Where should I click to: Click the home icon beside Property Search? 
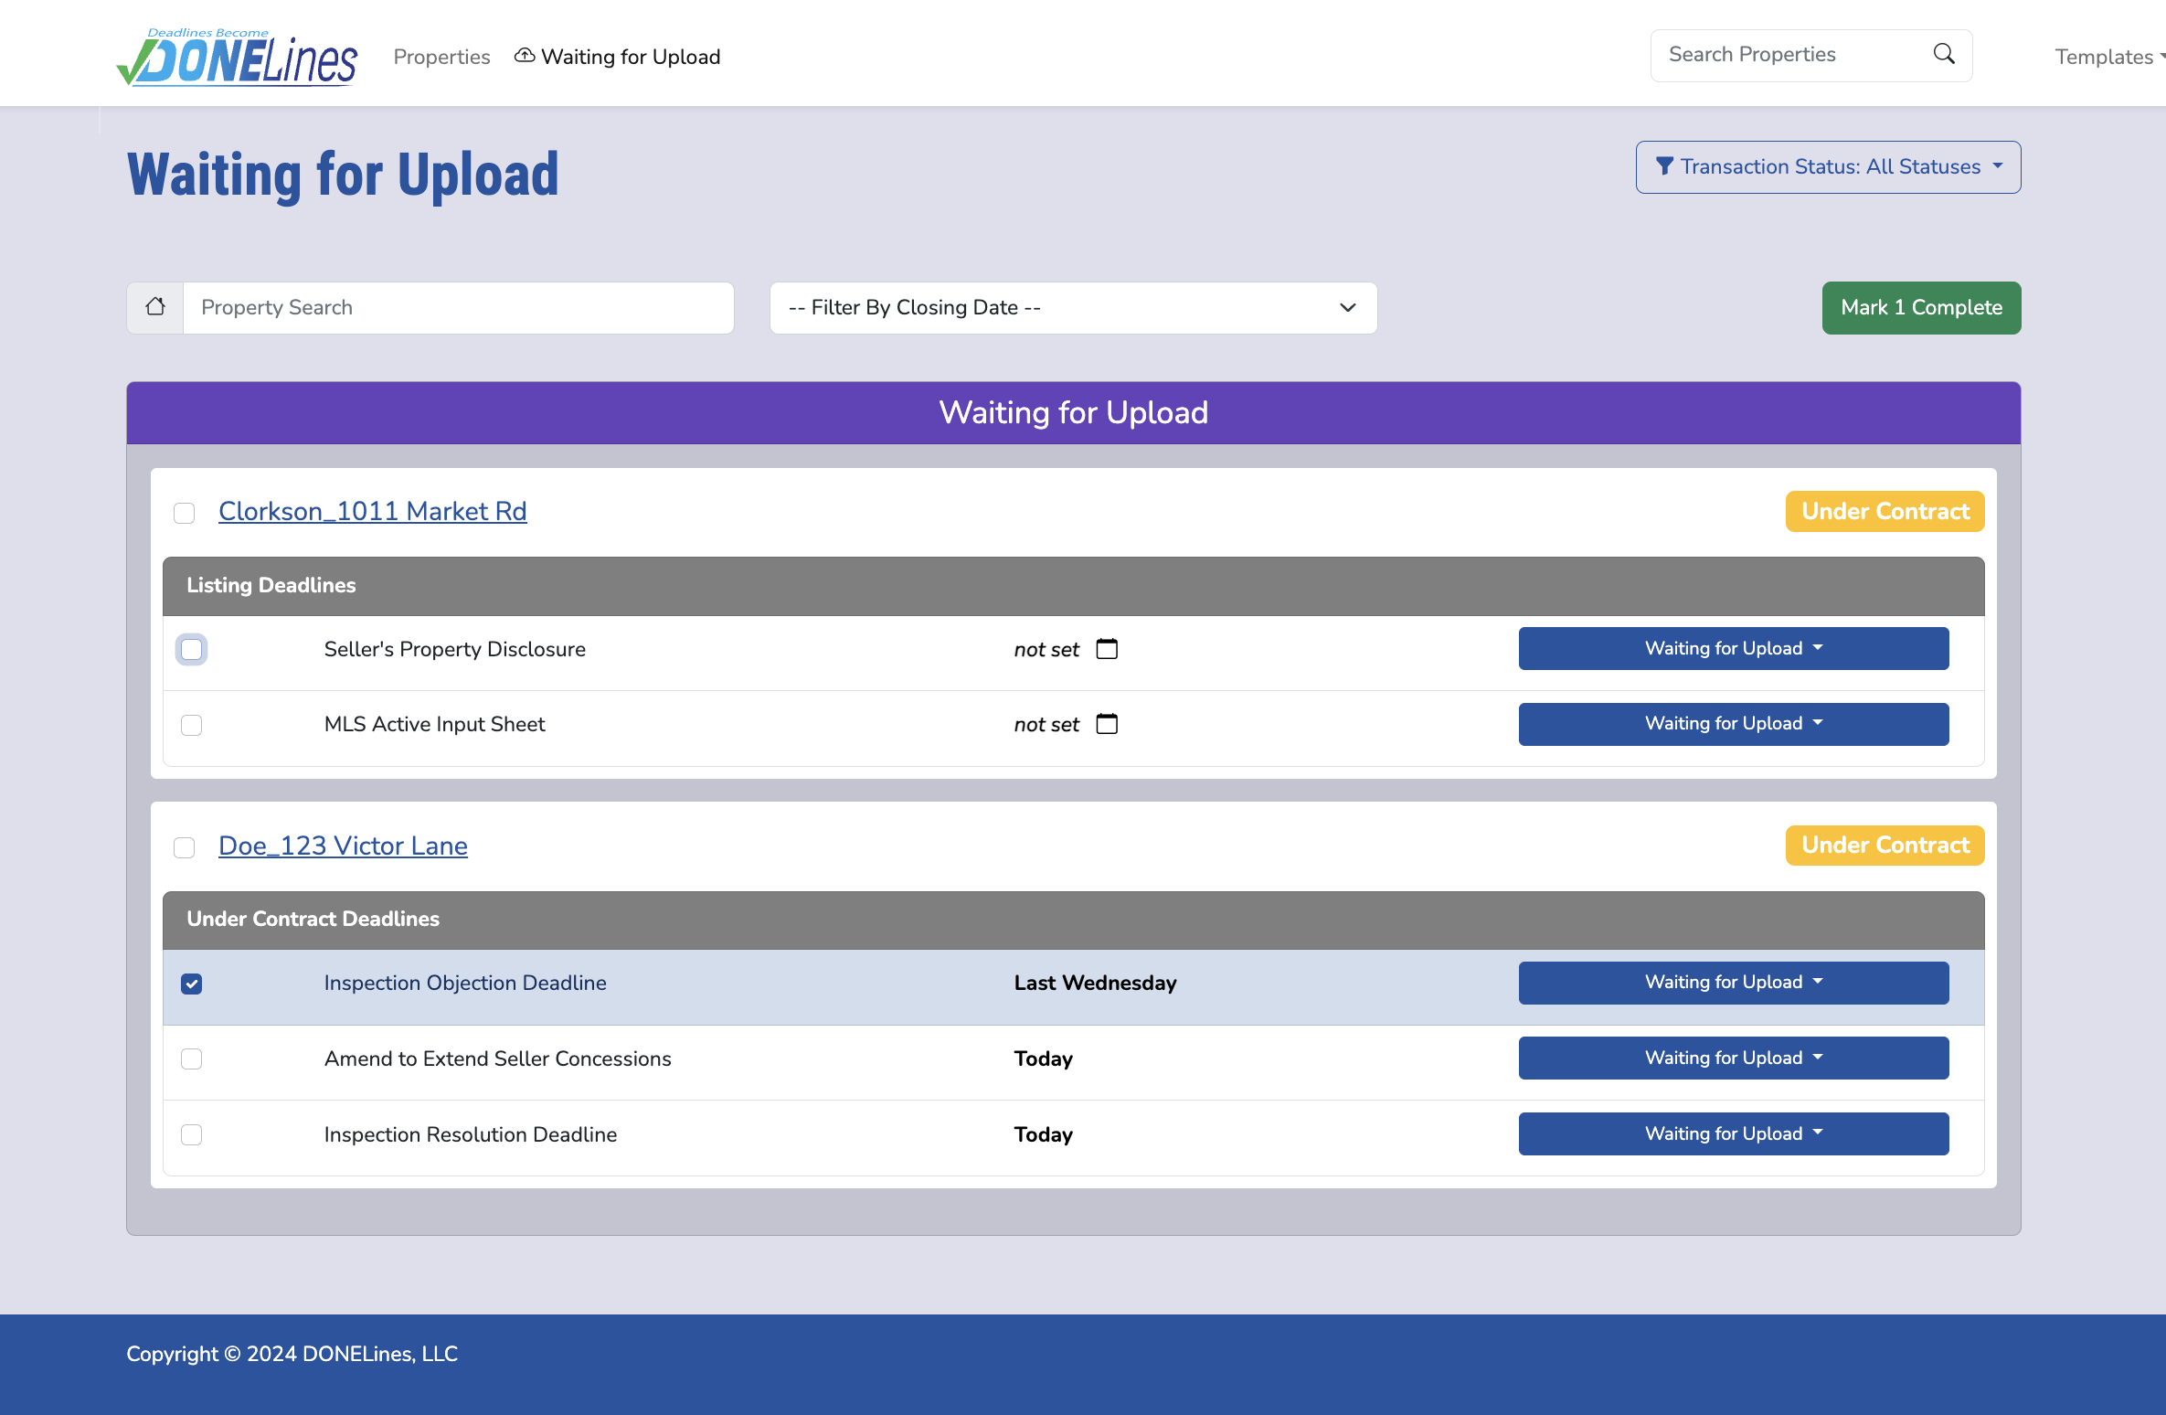click(154, 306)
